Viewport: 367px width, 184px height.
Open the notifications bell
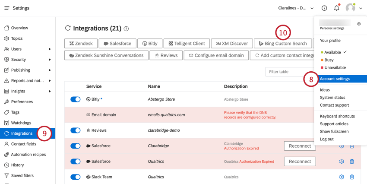337,8
